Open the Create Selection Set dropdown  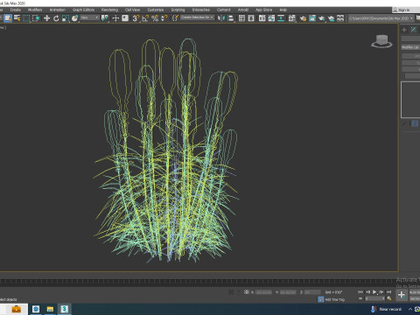pos(198,17)
